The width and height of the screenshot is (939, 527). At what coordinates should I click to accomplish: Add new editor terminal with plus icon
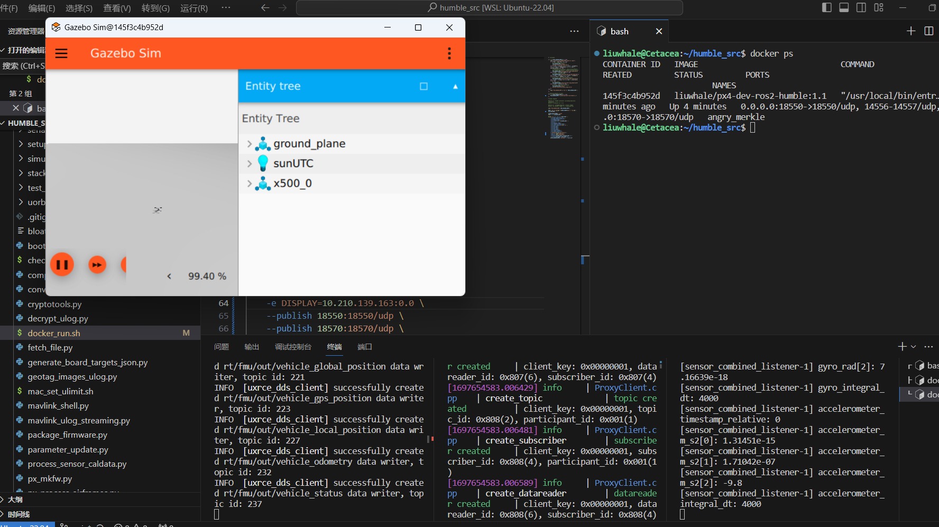911,31
